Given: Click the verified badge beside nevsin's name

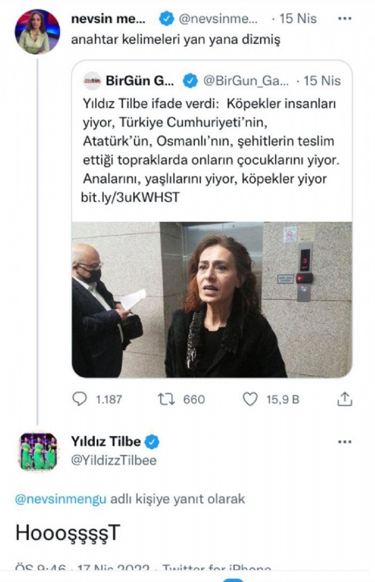Looking at the screenshot, I should 166,19.
